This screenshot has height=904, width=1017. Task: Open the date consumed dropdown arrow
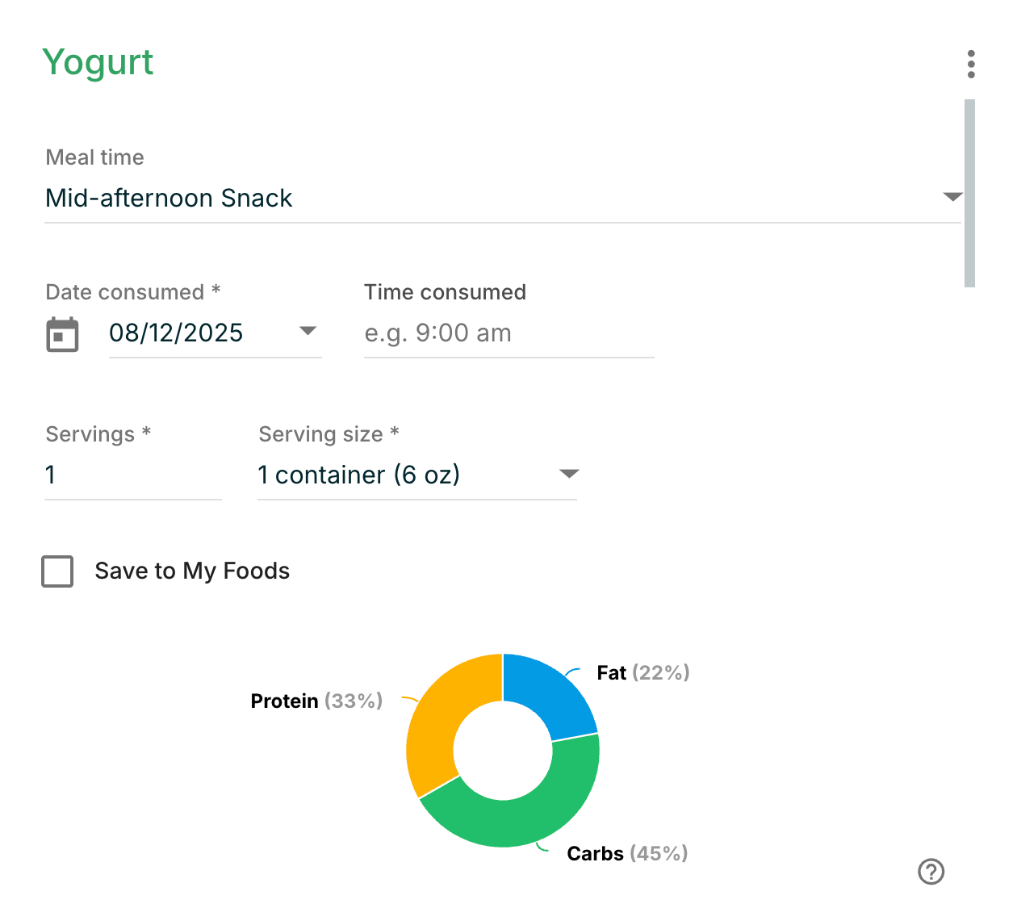(308, 331)
